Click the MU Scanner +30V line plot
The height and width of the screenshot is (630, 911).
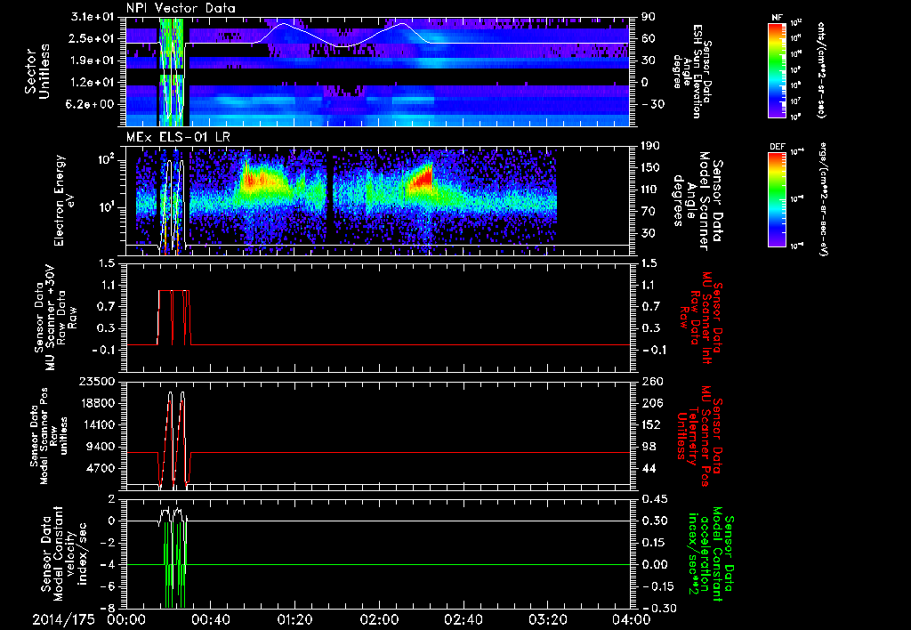point(377,318)
